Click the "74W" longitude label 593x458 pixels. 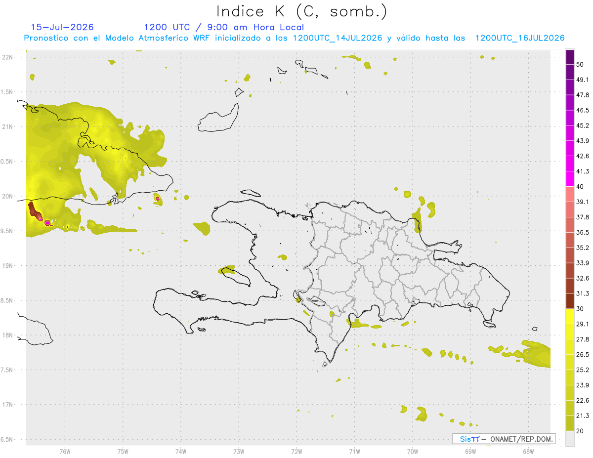tap(180, 452)
